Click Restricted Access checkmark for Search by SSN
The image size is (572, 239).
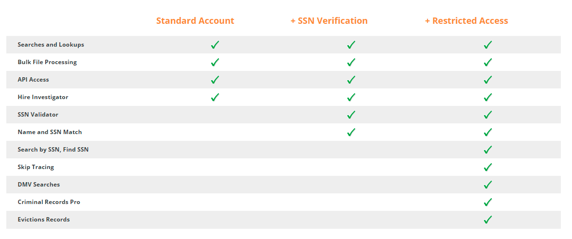coord(488,150)
